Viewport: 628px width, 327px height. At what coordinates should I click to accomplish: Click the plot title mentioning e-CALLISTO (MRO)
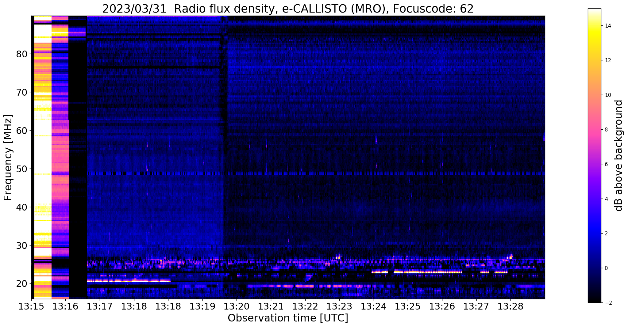[288, 9]
